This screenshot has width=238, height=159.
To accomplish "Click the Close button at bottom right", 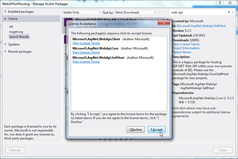I will tap(223, 150).
